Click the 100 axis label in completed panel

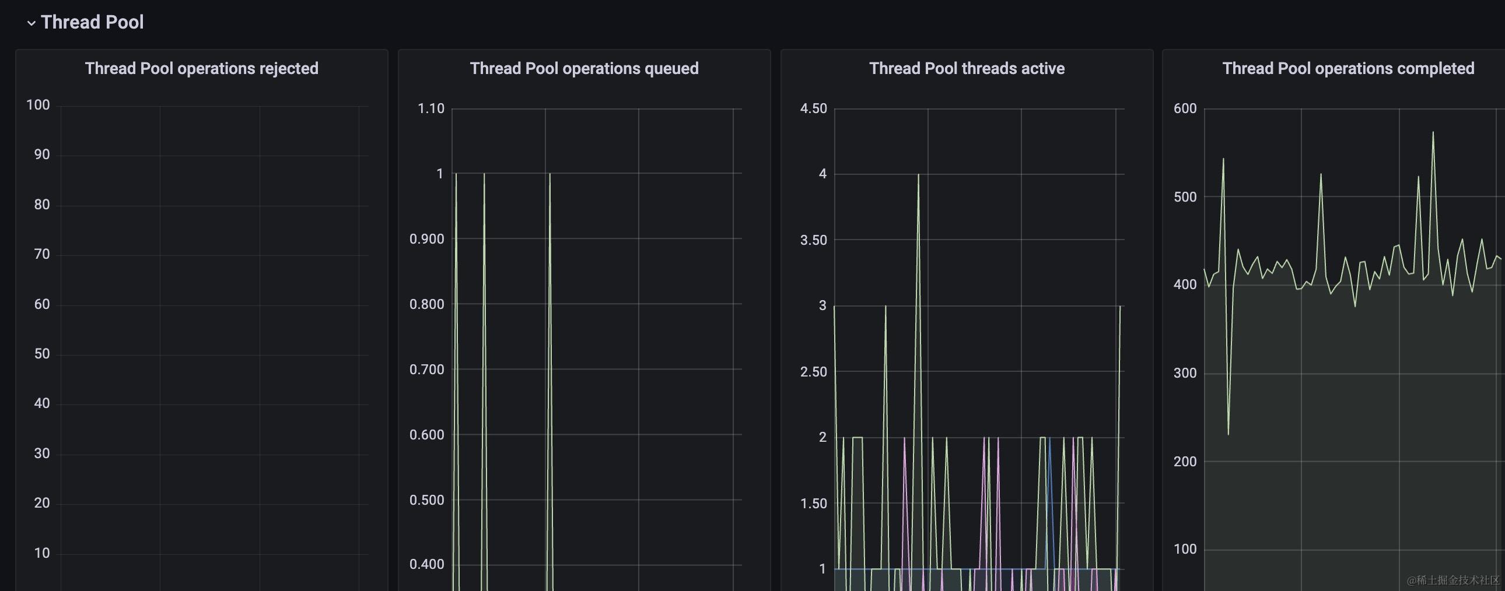(1185, 549)
